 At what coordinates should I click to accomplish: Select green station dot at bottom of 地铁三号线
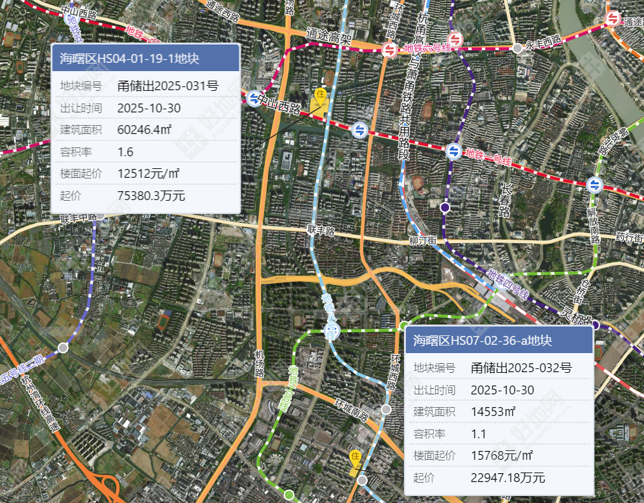click(x=289, y=494)
